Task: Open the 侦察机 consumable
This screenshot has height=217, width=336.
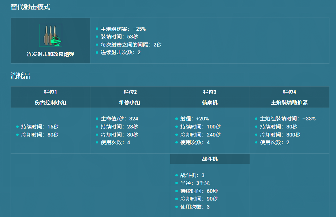Action: [210, 103]
